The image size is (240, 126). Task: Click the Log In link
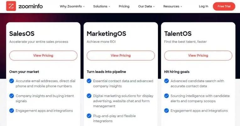point(203,6)
